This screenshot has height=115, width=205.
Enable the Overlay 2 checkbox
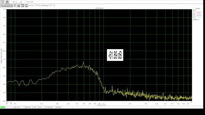point(195,14)
